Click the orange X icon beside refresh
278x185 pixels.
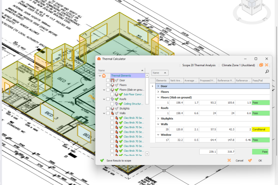pyautogui.click(x=267, y=66)
